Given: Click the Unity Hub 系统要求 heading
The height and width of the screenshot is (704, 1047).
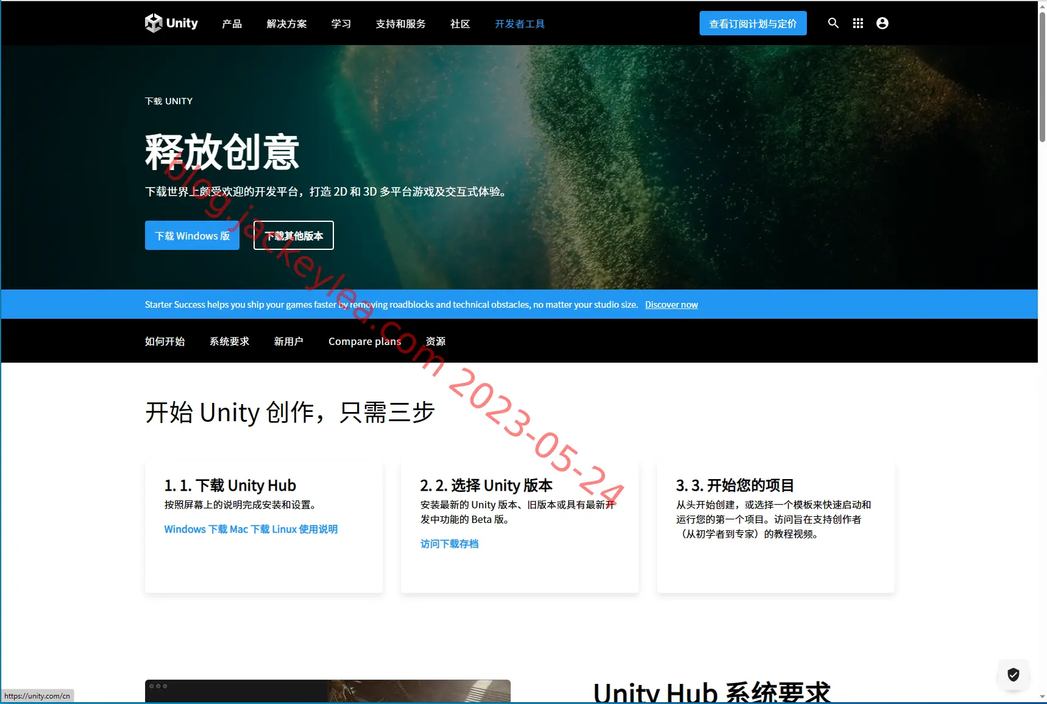Looking at the screenshot, I should pos(712,692).
